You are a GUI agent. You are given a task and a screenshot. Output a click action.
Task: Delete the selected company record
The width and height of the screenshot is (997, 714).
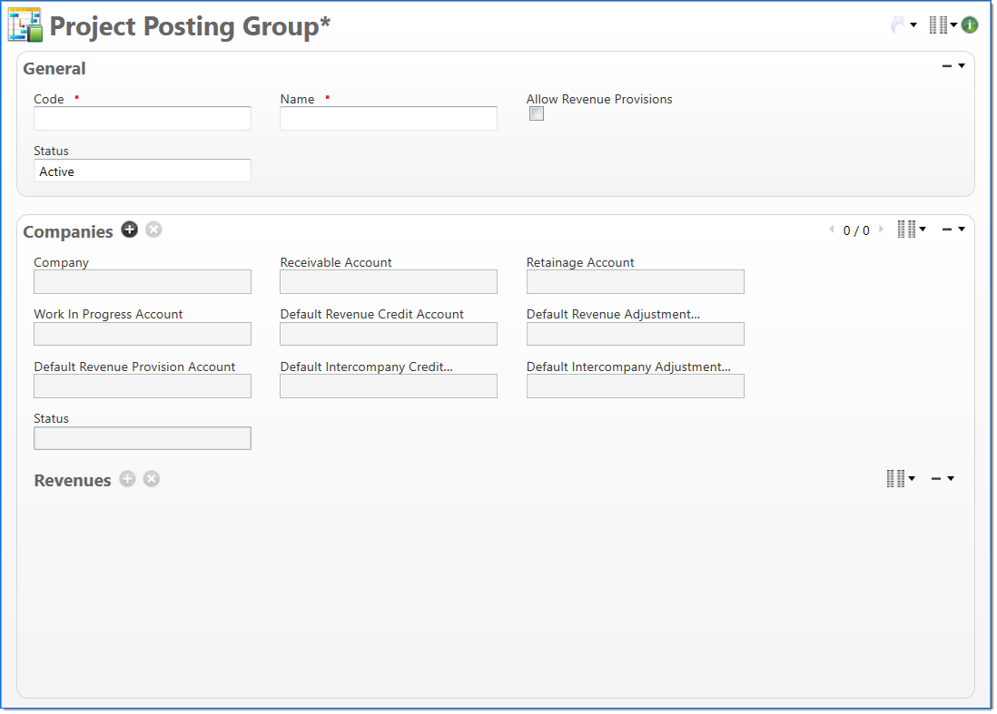coord(153,230)
